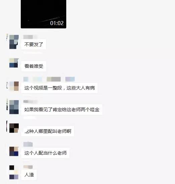
Task: Select the '这个人配当什么老师' bubble
Action: (46, 153)
